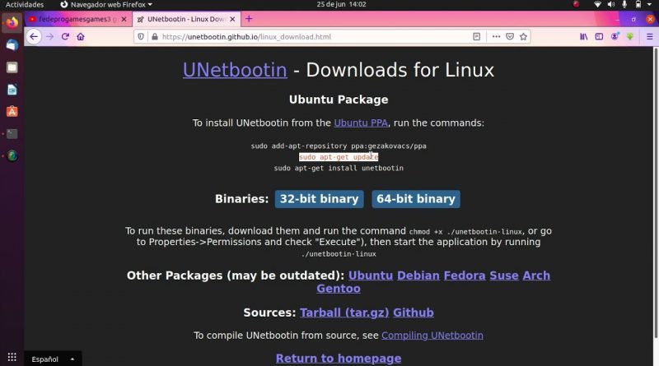Open battery status icon
659x366 pixels.
pyautogui.click(x=638, y=4)
